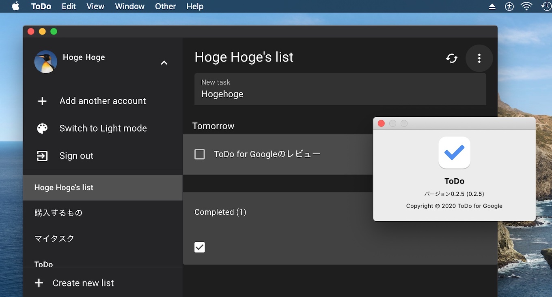The image size is (552, 297).
Task: Open the Edit menu
Action: 69,6
